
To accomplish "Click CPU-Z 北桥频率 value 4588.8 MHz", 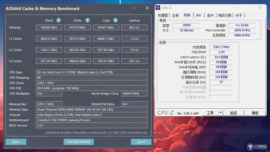I will tap(242, 35).
